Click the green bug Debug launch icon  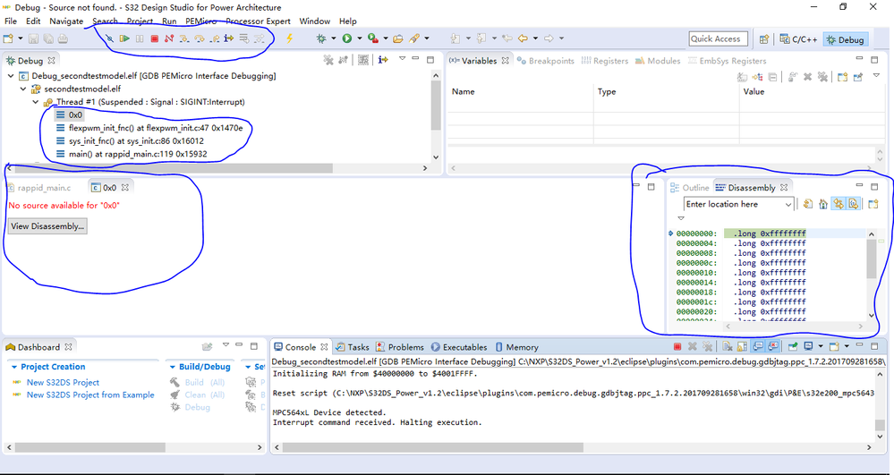click(x=321, y=38)
